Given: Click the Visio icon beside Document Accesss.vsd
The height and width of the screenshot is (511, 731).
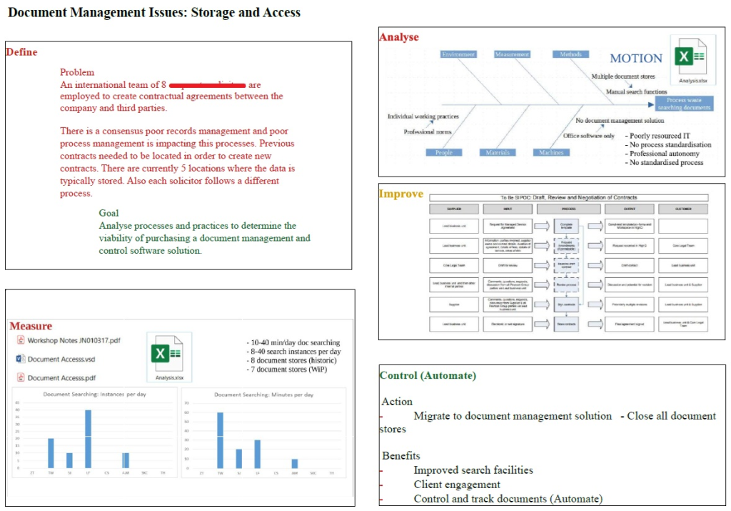Looking at the screenshot, I should [21, 359].
